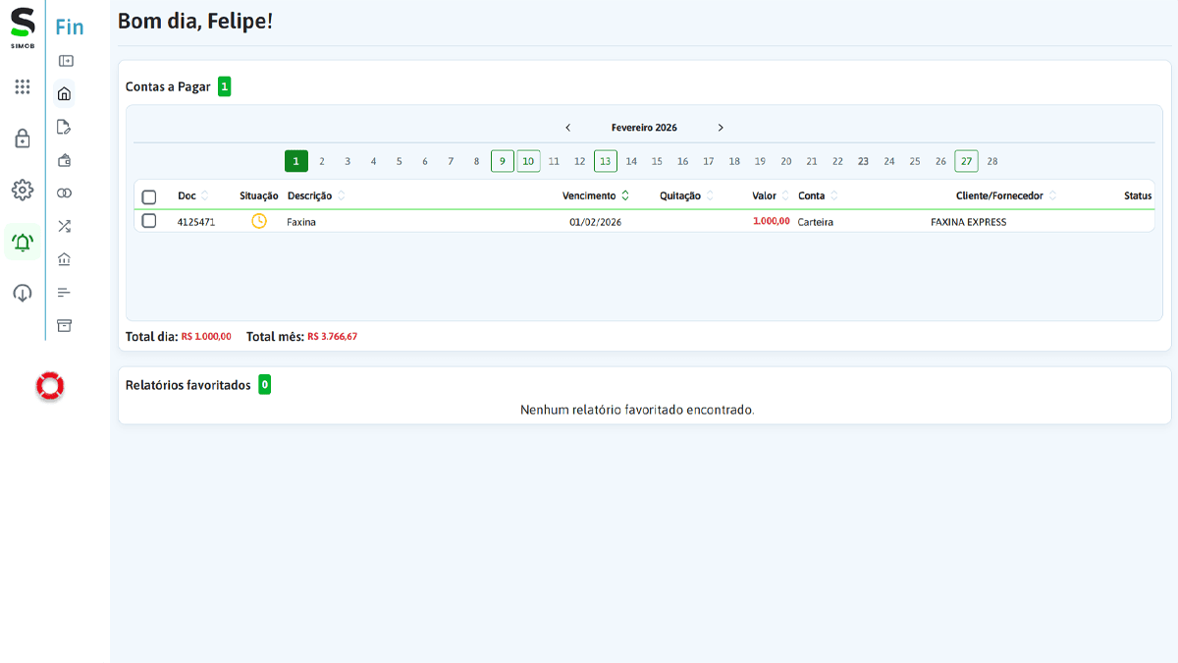Click the bank/building icon in sidebar

[64, 258]
